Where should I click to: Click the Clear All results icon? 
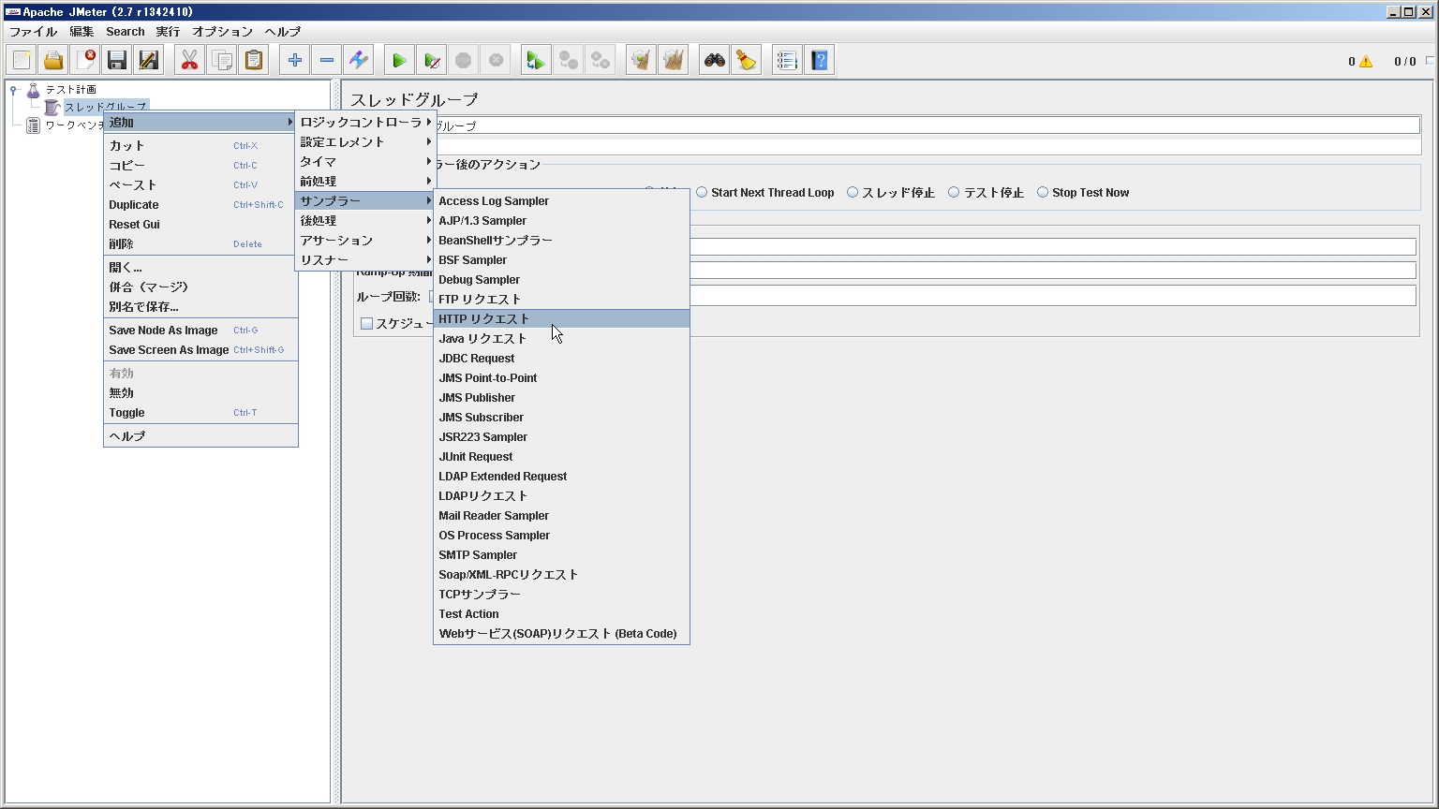tap(673, 61)
